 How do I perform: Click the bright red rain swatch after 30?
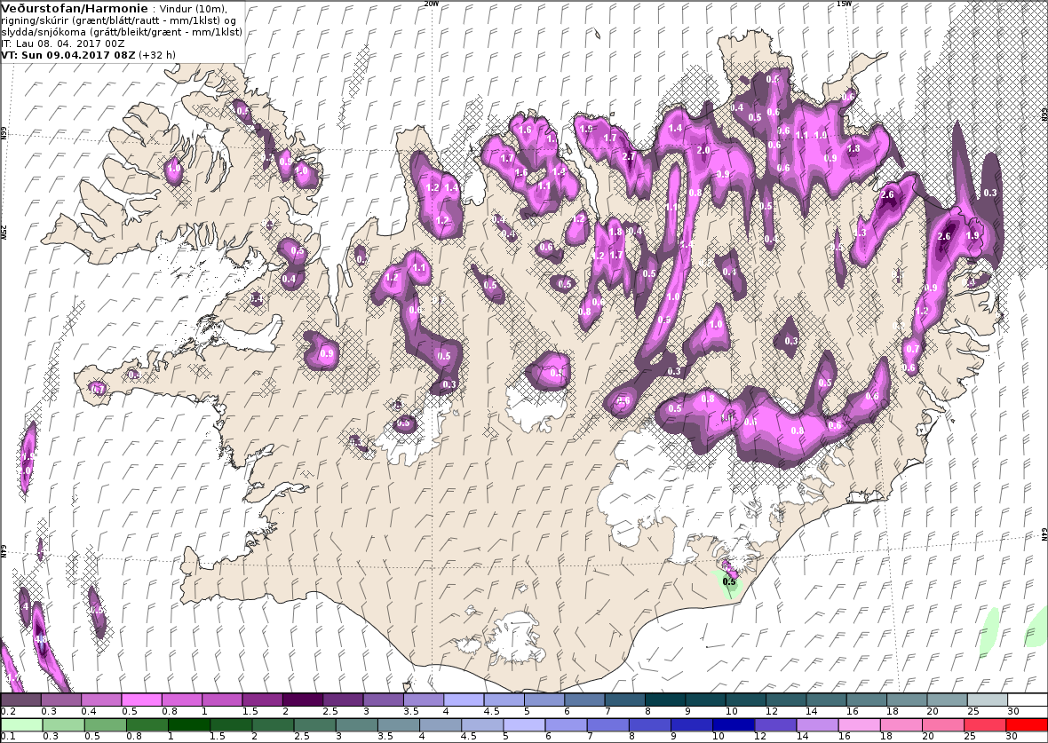pyautogui.click(x=1026, y=725)
